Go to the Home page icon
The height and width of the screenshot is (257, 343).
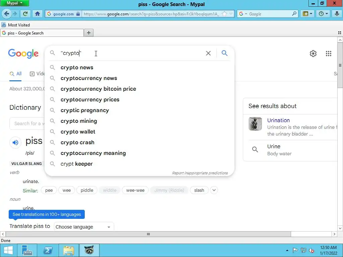coord(38,14)
